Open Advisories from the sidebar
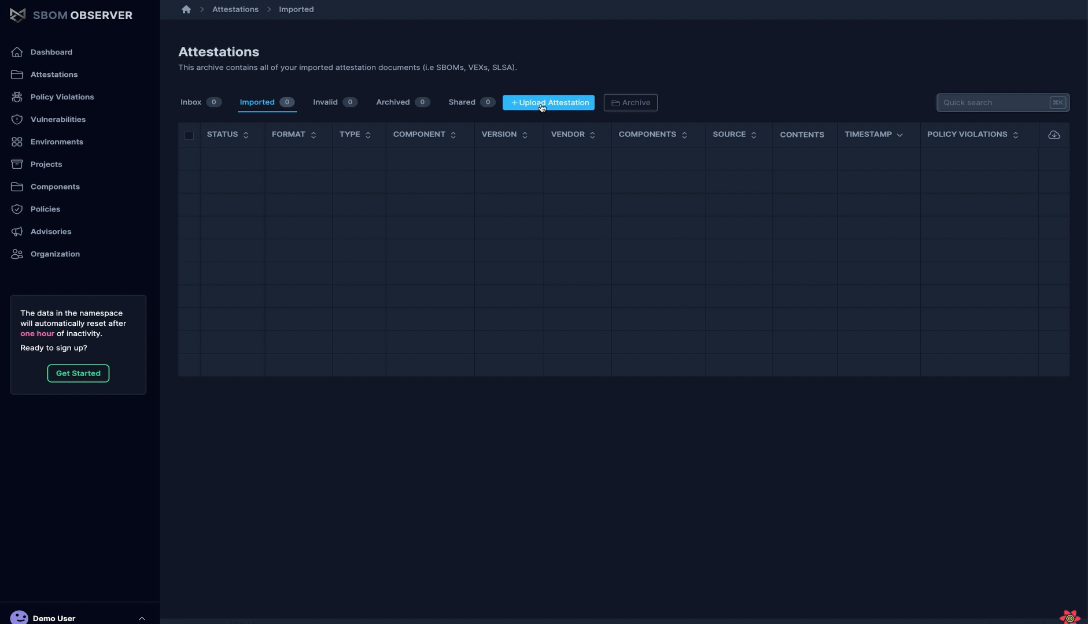The width and height of the screenshot is (1088, 624). tap(51, 232)
